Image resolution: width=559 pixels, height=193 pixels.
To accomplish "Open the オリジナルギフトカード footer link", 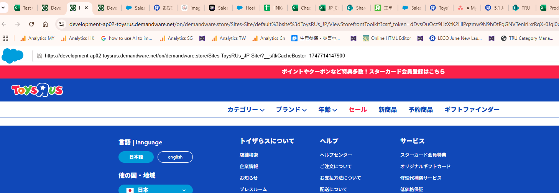I will point(426,167).
